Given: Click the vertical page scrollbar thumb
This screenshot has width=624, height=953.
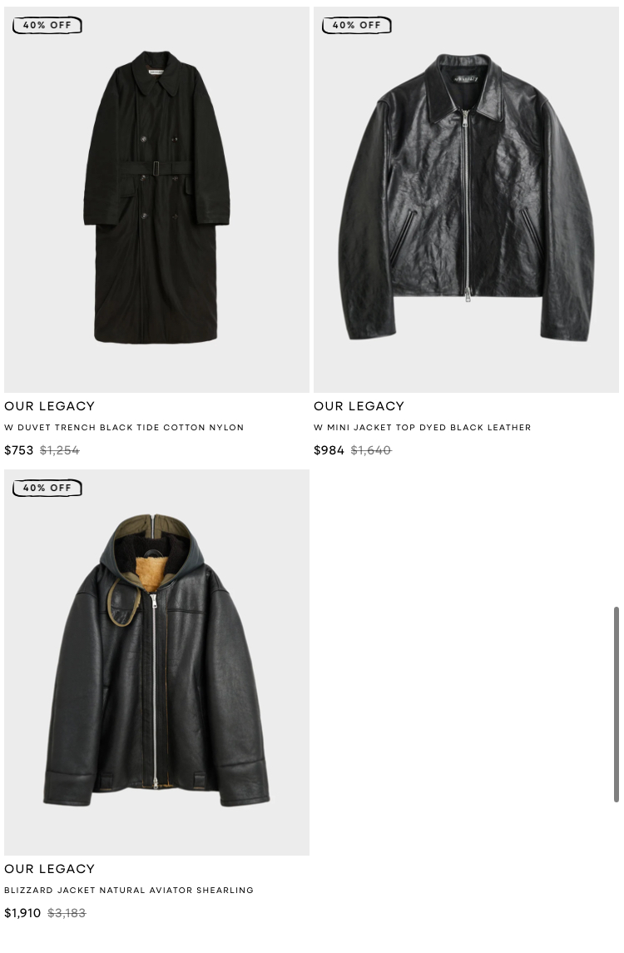Looking at the screenshot, I should click(x=617, y=704).
